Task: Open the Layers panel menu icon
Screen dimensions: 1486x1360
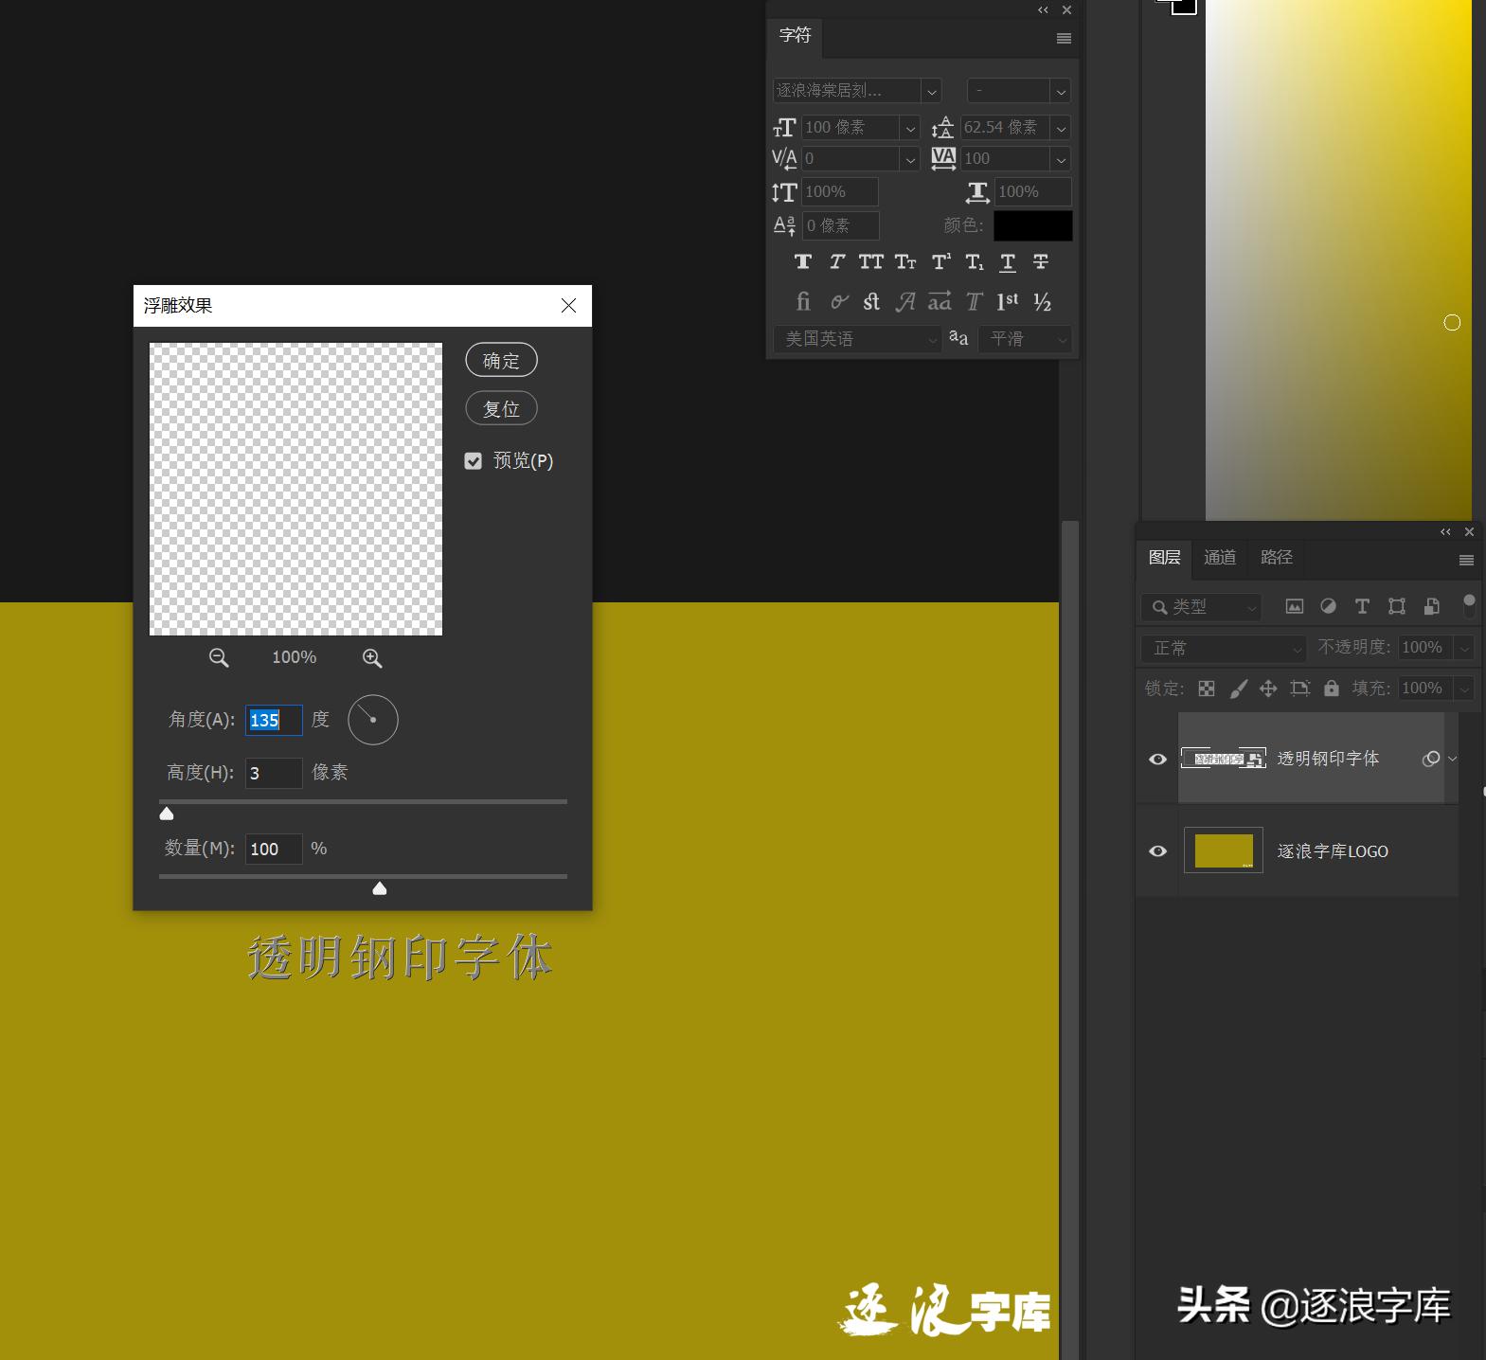Action: (x=1466, y=560)
